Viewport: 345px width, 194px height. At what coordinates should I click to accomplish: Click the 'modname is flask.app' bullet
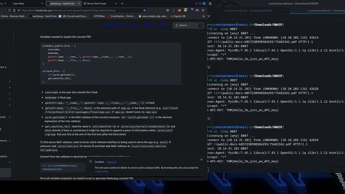58,98
